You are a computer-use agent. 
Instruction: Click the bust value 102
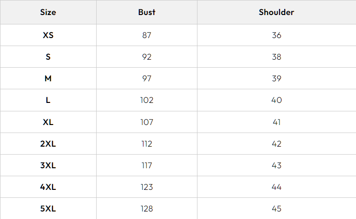coord(147,100)
